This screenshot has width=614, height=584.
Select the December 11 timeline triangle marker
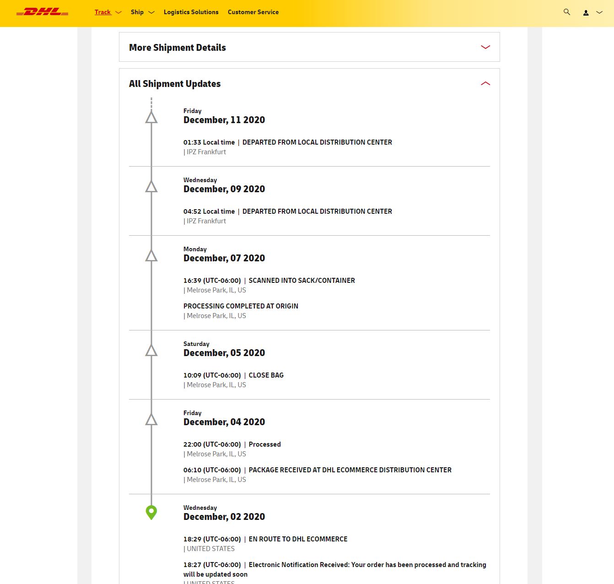coord(151,118)
